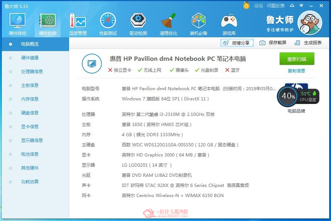Click the 英特尔 Centrino Wireless-N network card text
Viewport: 331px width, 221px height.
point(173,196)
